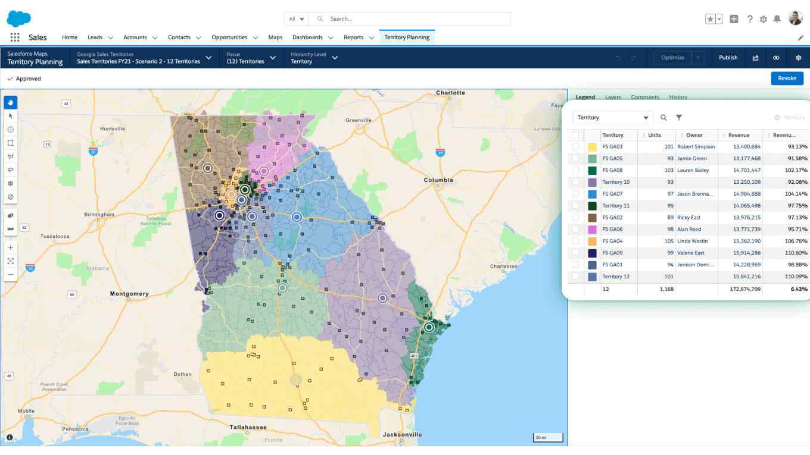Switch to the Layers panel tab
This screenshot has height=455, width=810.
click(x=613, y=97)
